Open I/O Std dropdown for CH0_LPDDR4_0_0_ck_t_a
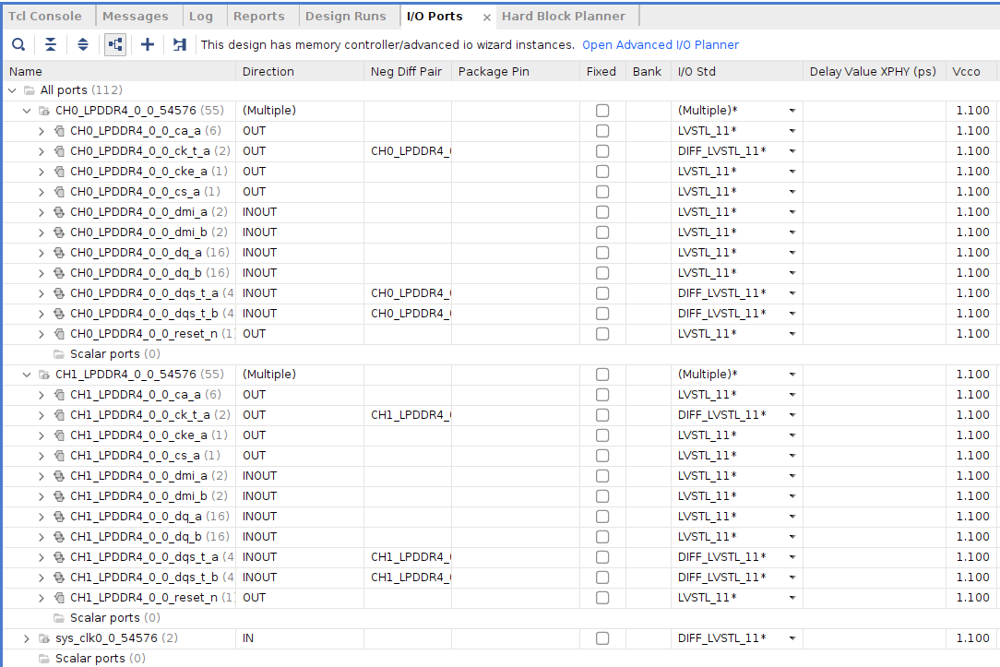Image resolution: width=1000 pixels, height=667 pixels. coord(792,150)
